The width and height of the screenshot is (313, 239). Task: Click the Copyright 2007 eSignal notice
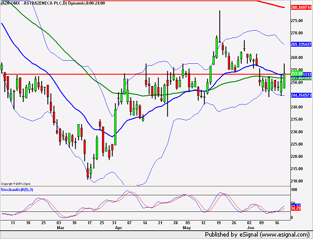[16, 184]
